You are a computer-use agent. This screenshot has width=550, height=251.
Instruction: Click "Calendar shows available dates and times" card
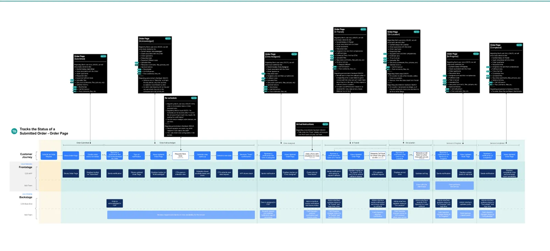[202, 174]
